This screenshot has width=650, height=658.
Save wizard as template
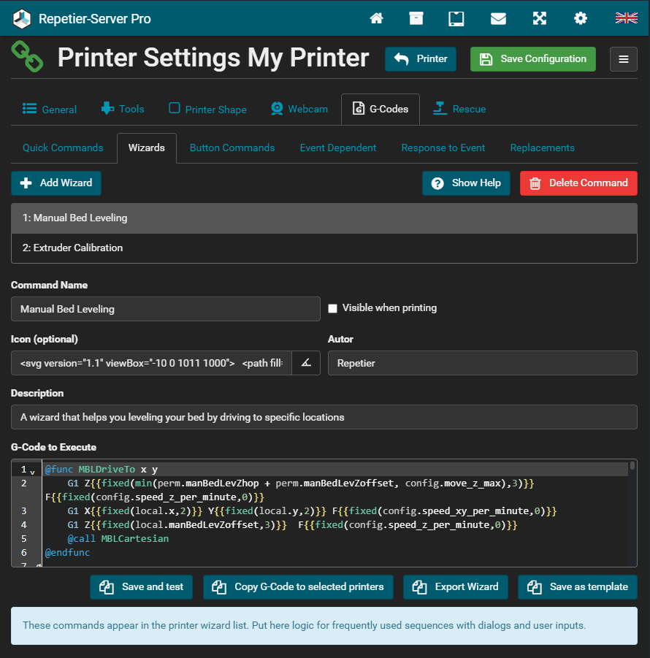[x=578, y=587]
